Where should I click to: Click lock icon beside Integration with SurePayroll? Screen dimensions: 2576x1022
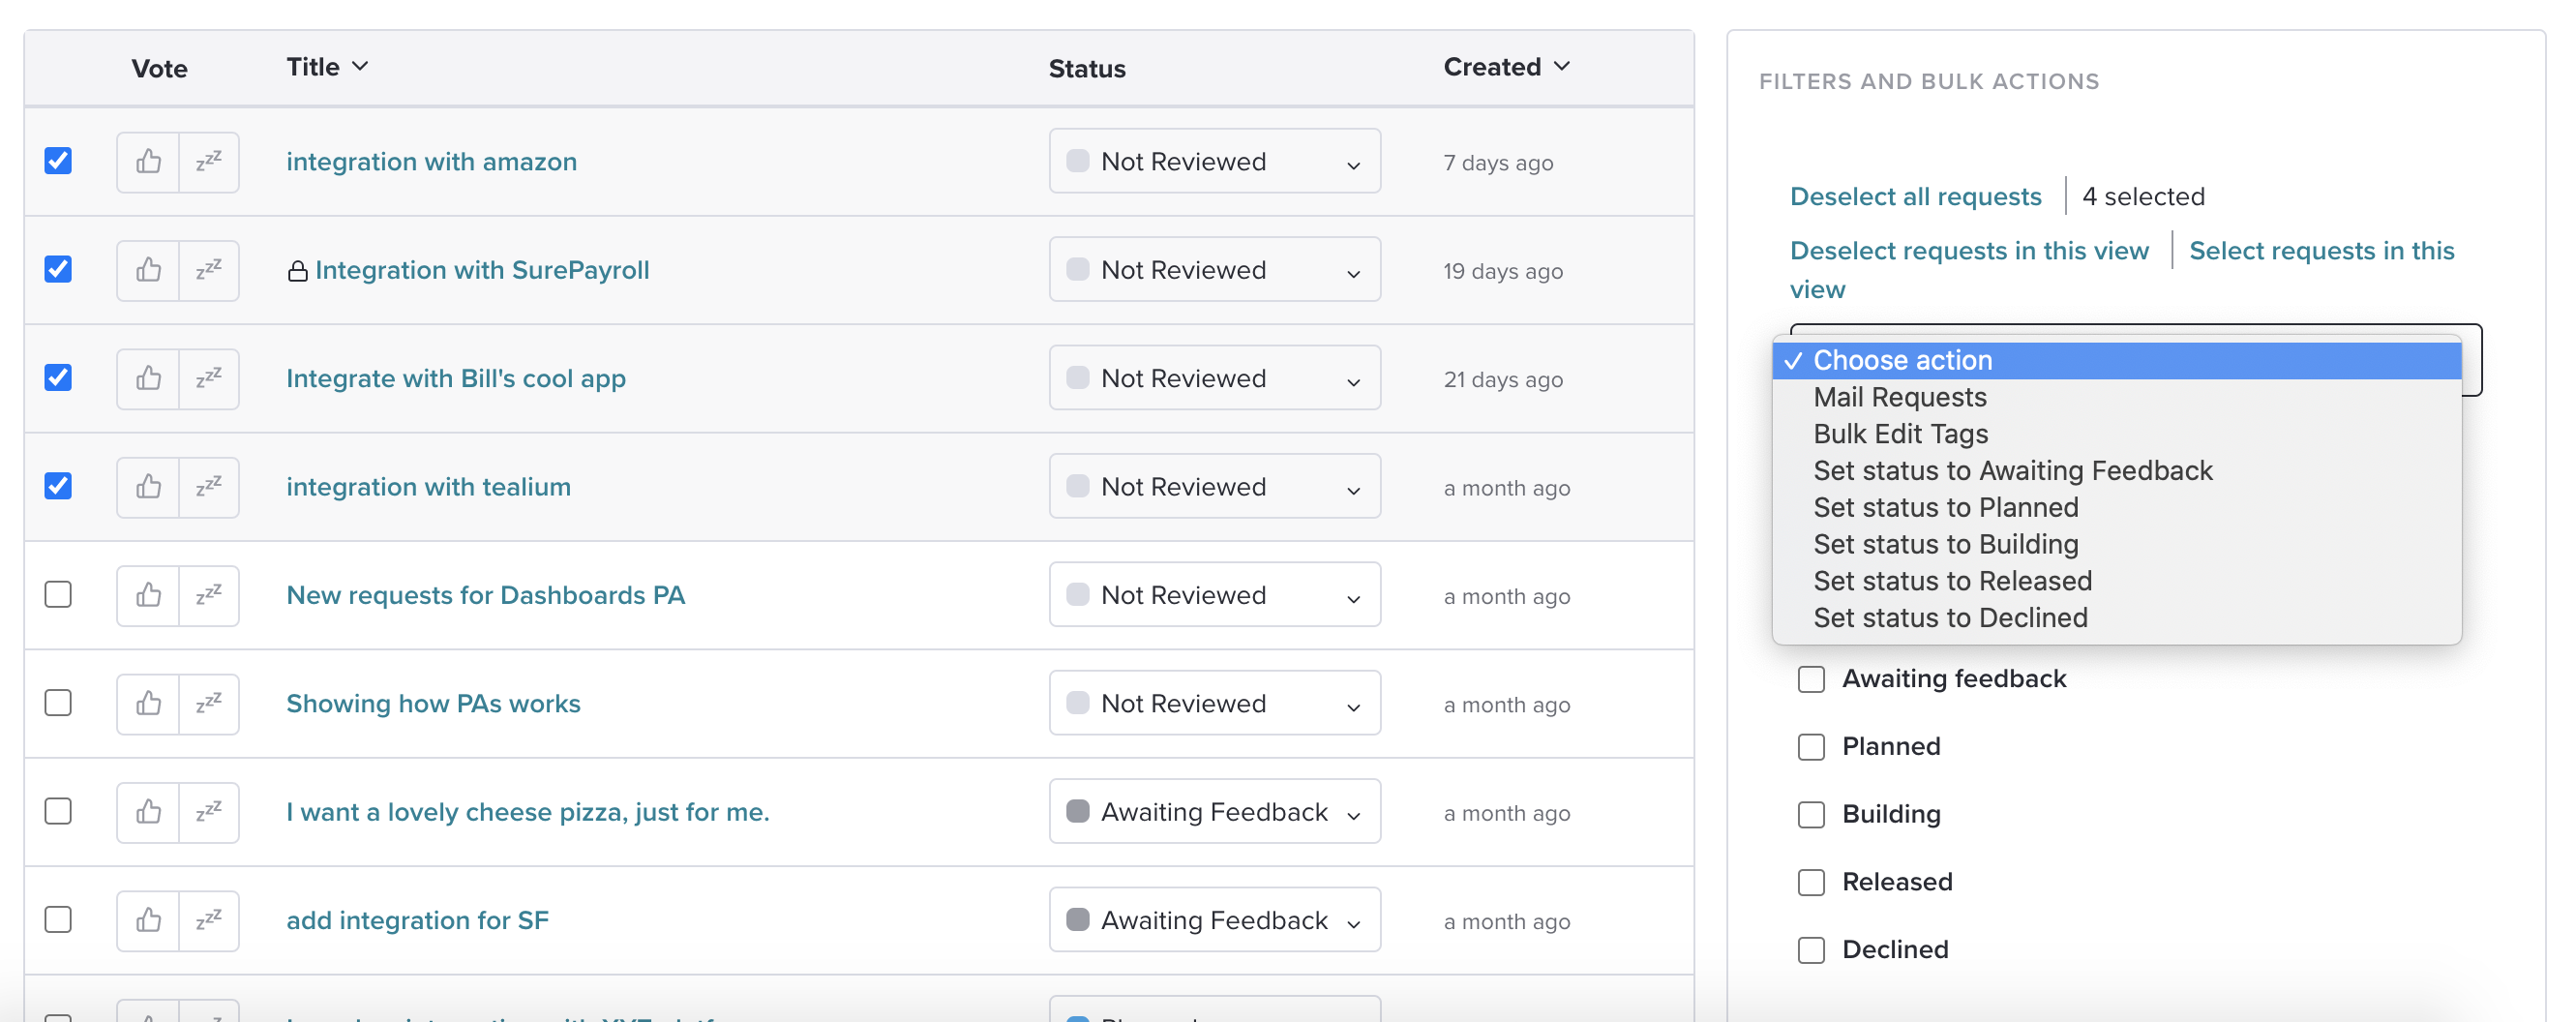297,271
